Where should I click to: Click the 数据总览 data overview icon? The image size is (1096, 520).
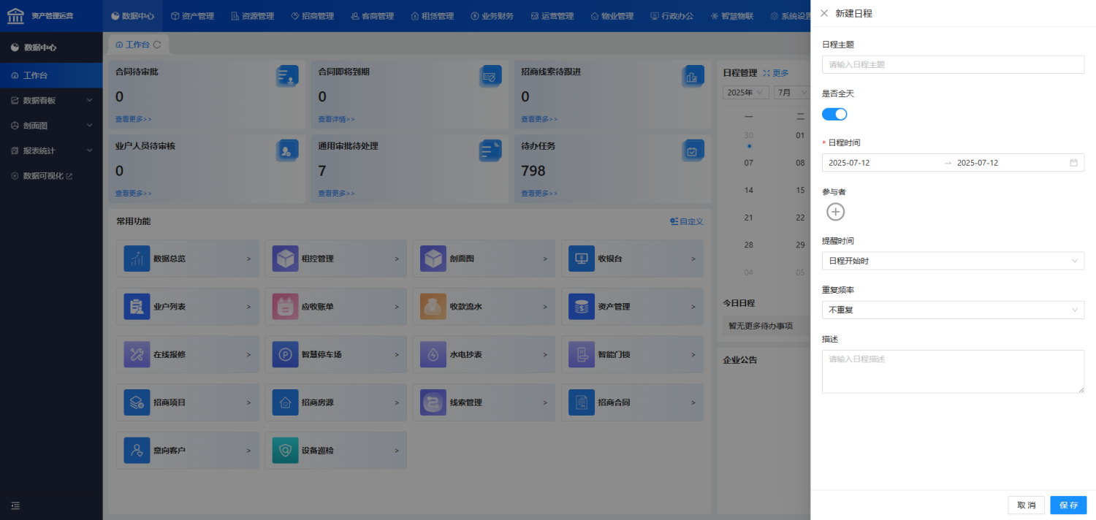[137, 259]
